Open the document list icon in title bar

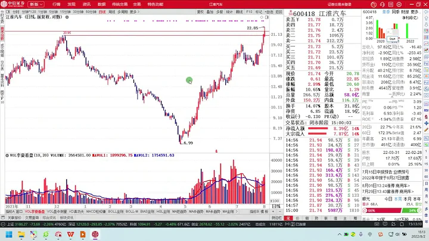point(391,4)
